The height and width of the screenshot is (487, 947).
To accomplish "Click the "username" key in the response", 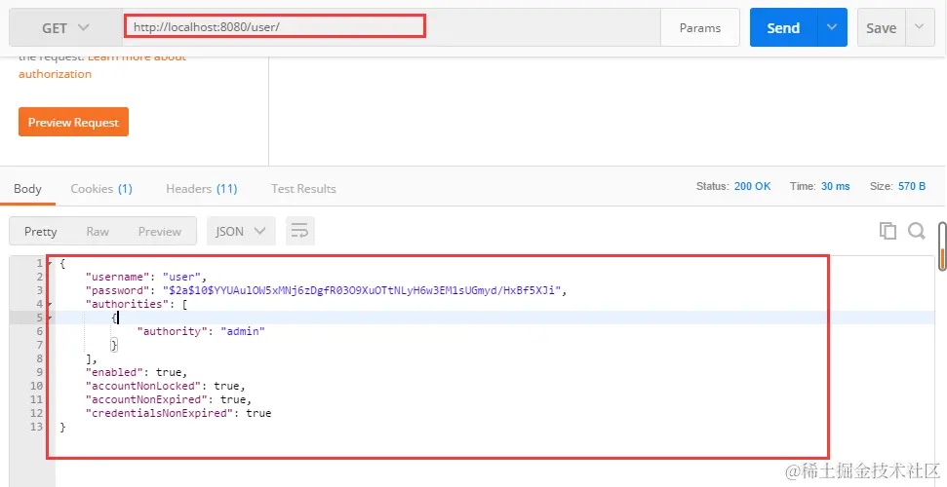I will (x=118, y=277).
